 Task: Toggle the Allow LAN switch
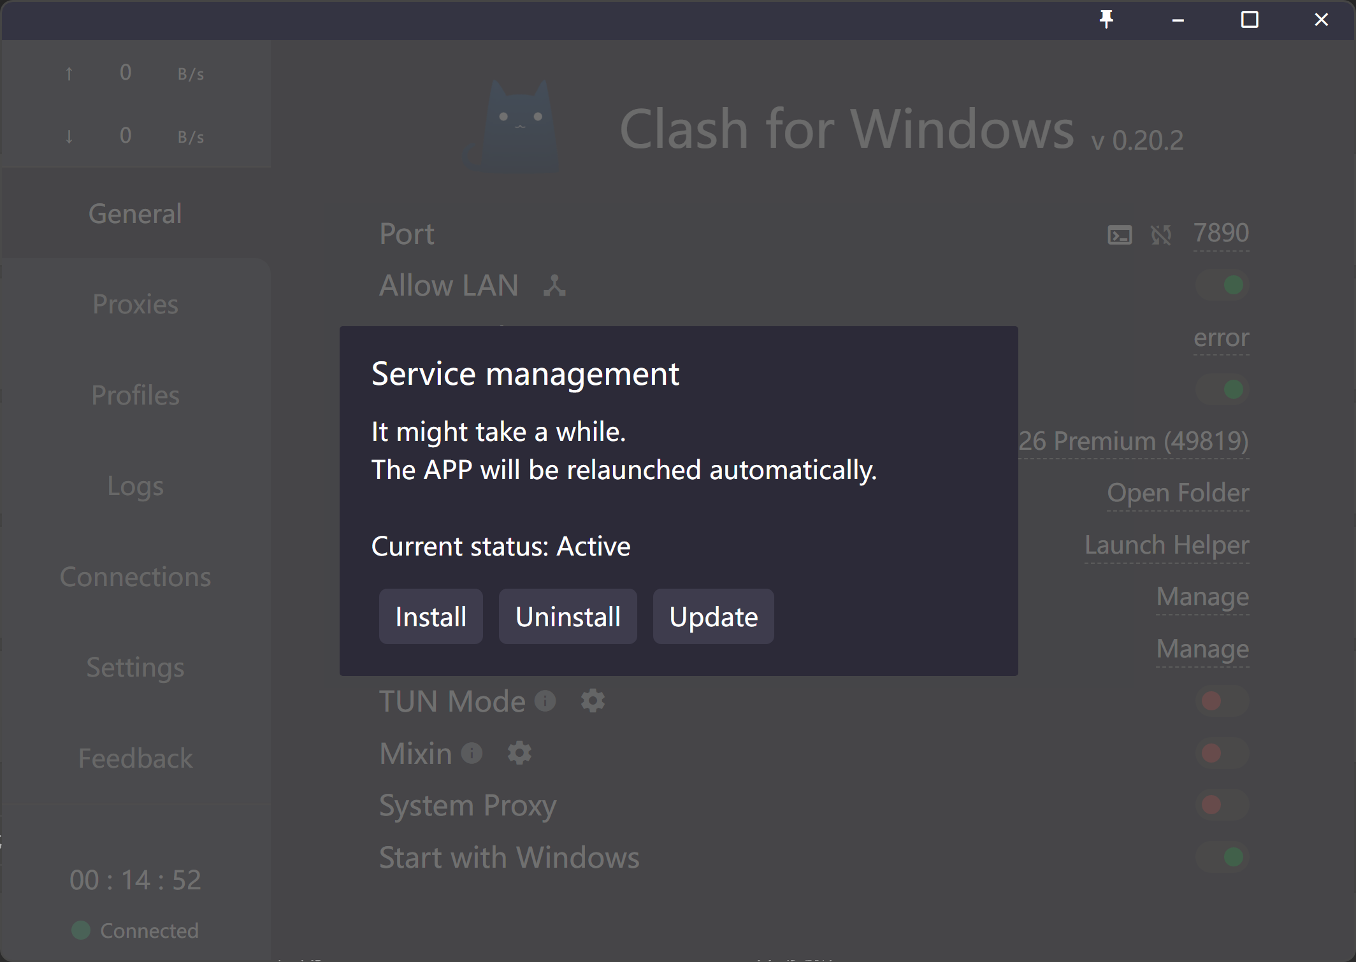click(1222, 285)
